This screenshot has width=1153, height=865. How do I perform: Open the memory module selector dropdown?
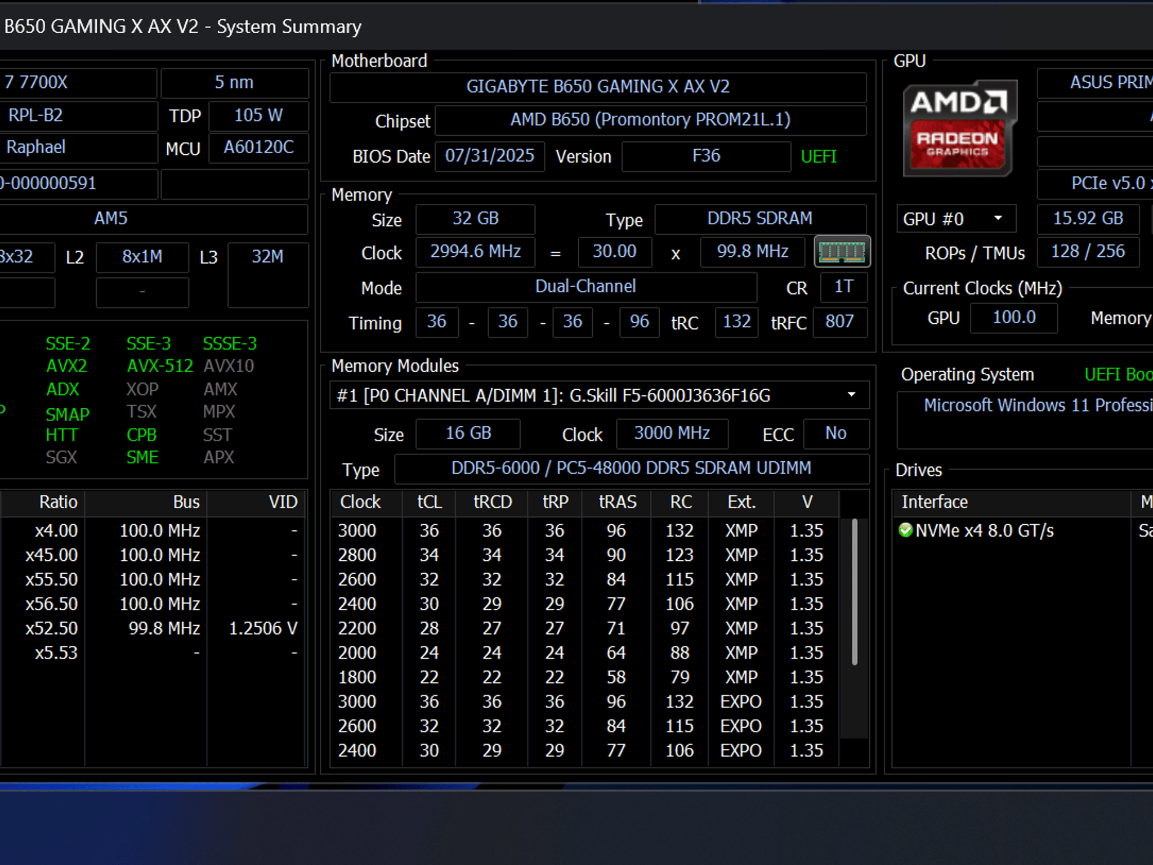click(x=599, y=395)
